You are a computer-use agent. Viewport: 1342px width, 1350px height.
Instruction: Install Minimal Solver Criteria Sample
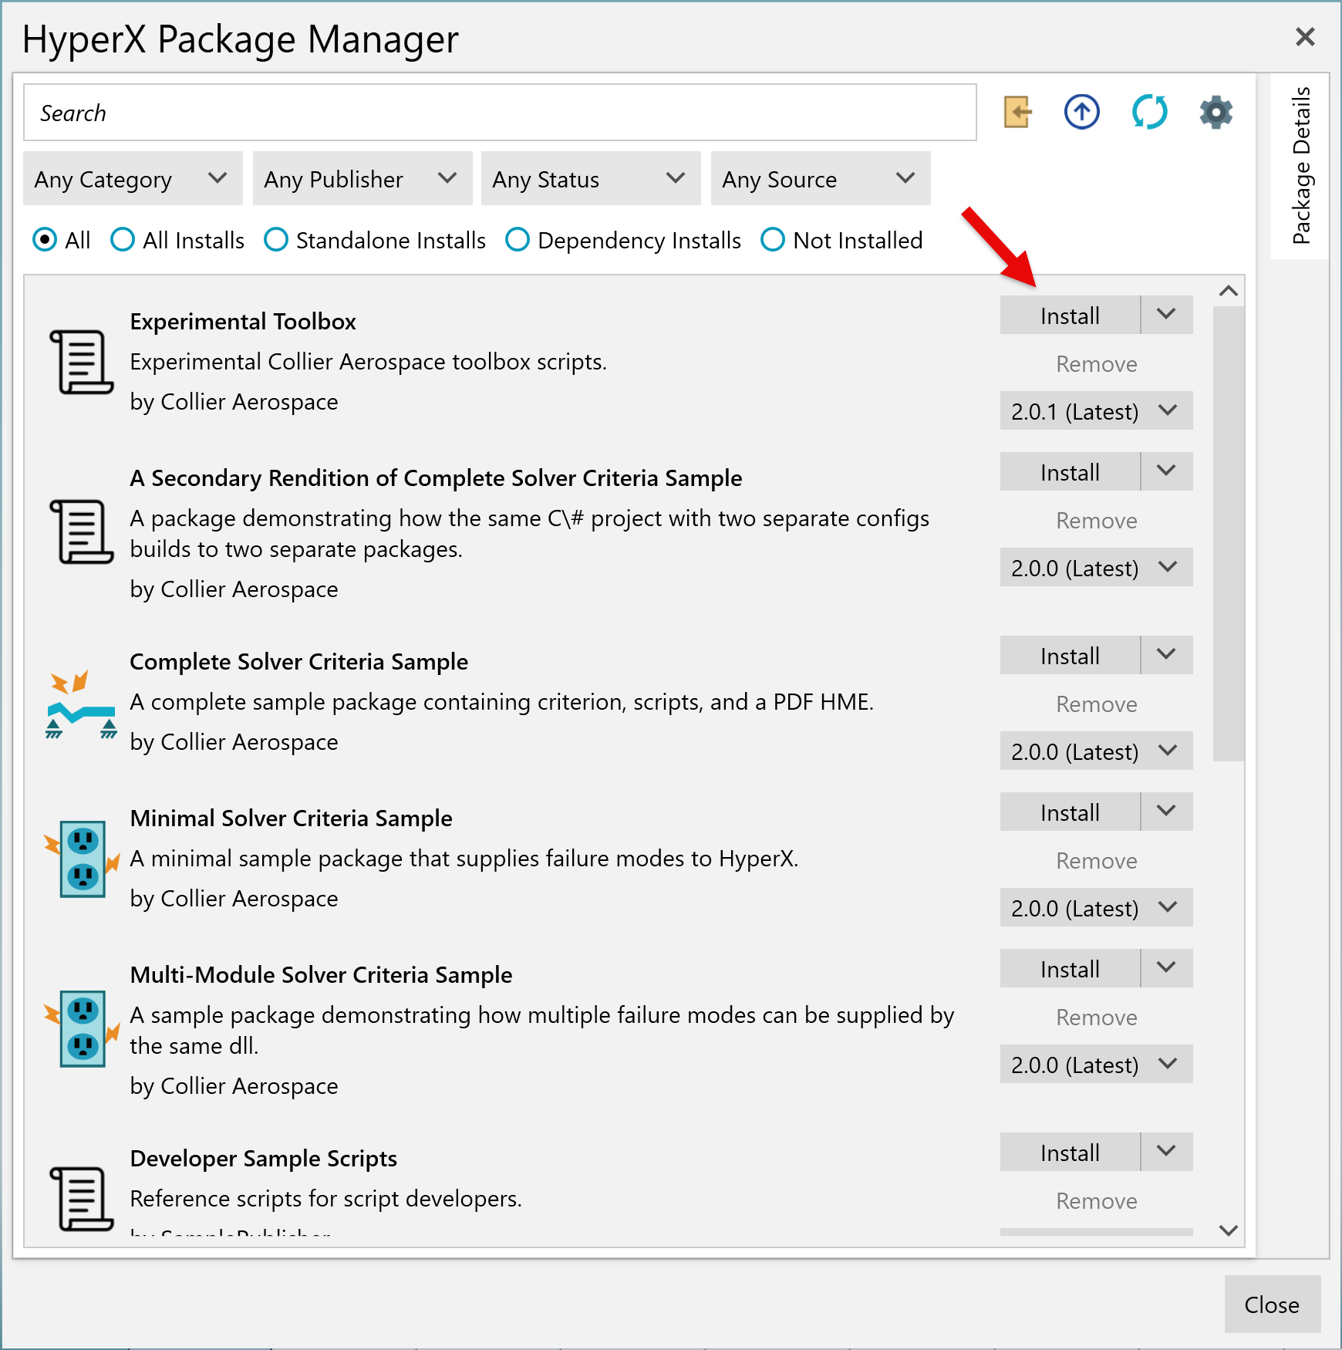[1070, 812]
